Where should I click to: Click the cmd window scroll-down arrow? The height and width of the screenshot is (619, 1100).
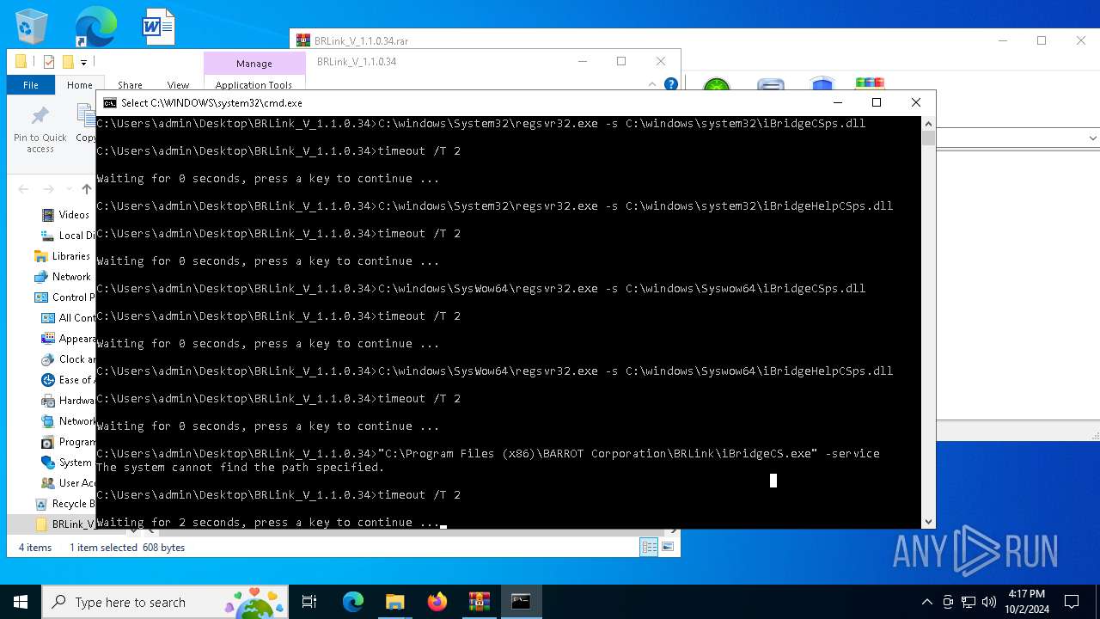(x=928, y=522)
